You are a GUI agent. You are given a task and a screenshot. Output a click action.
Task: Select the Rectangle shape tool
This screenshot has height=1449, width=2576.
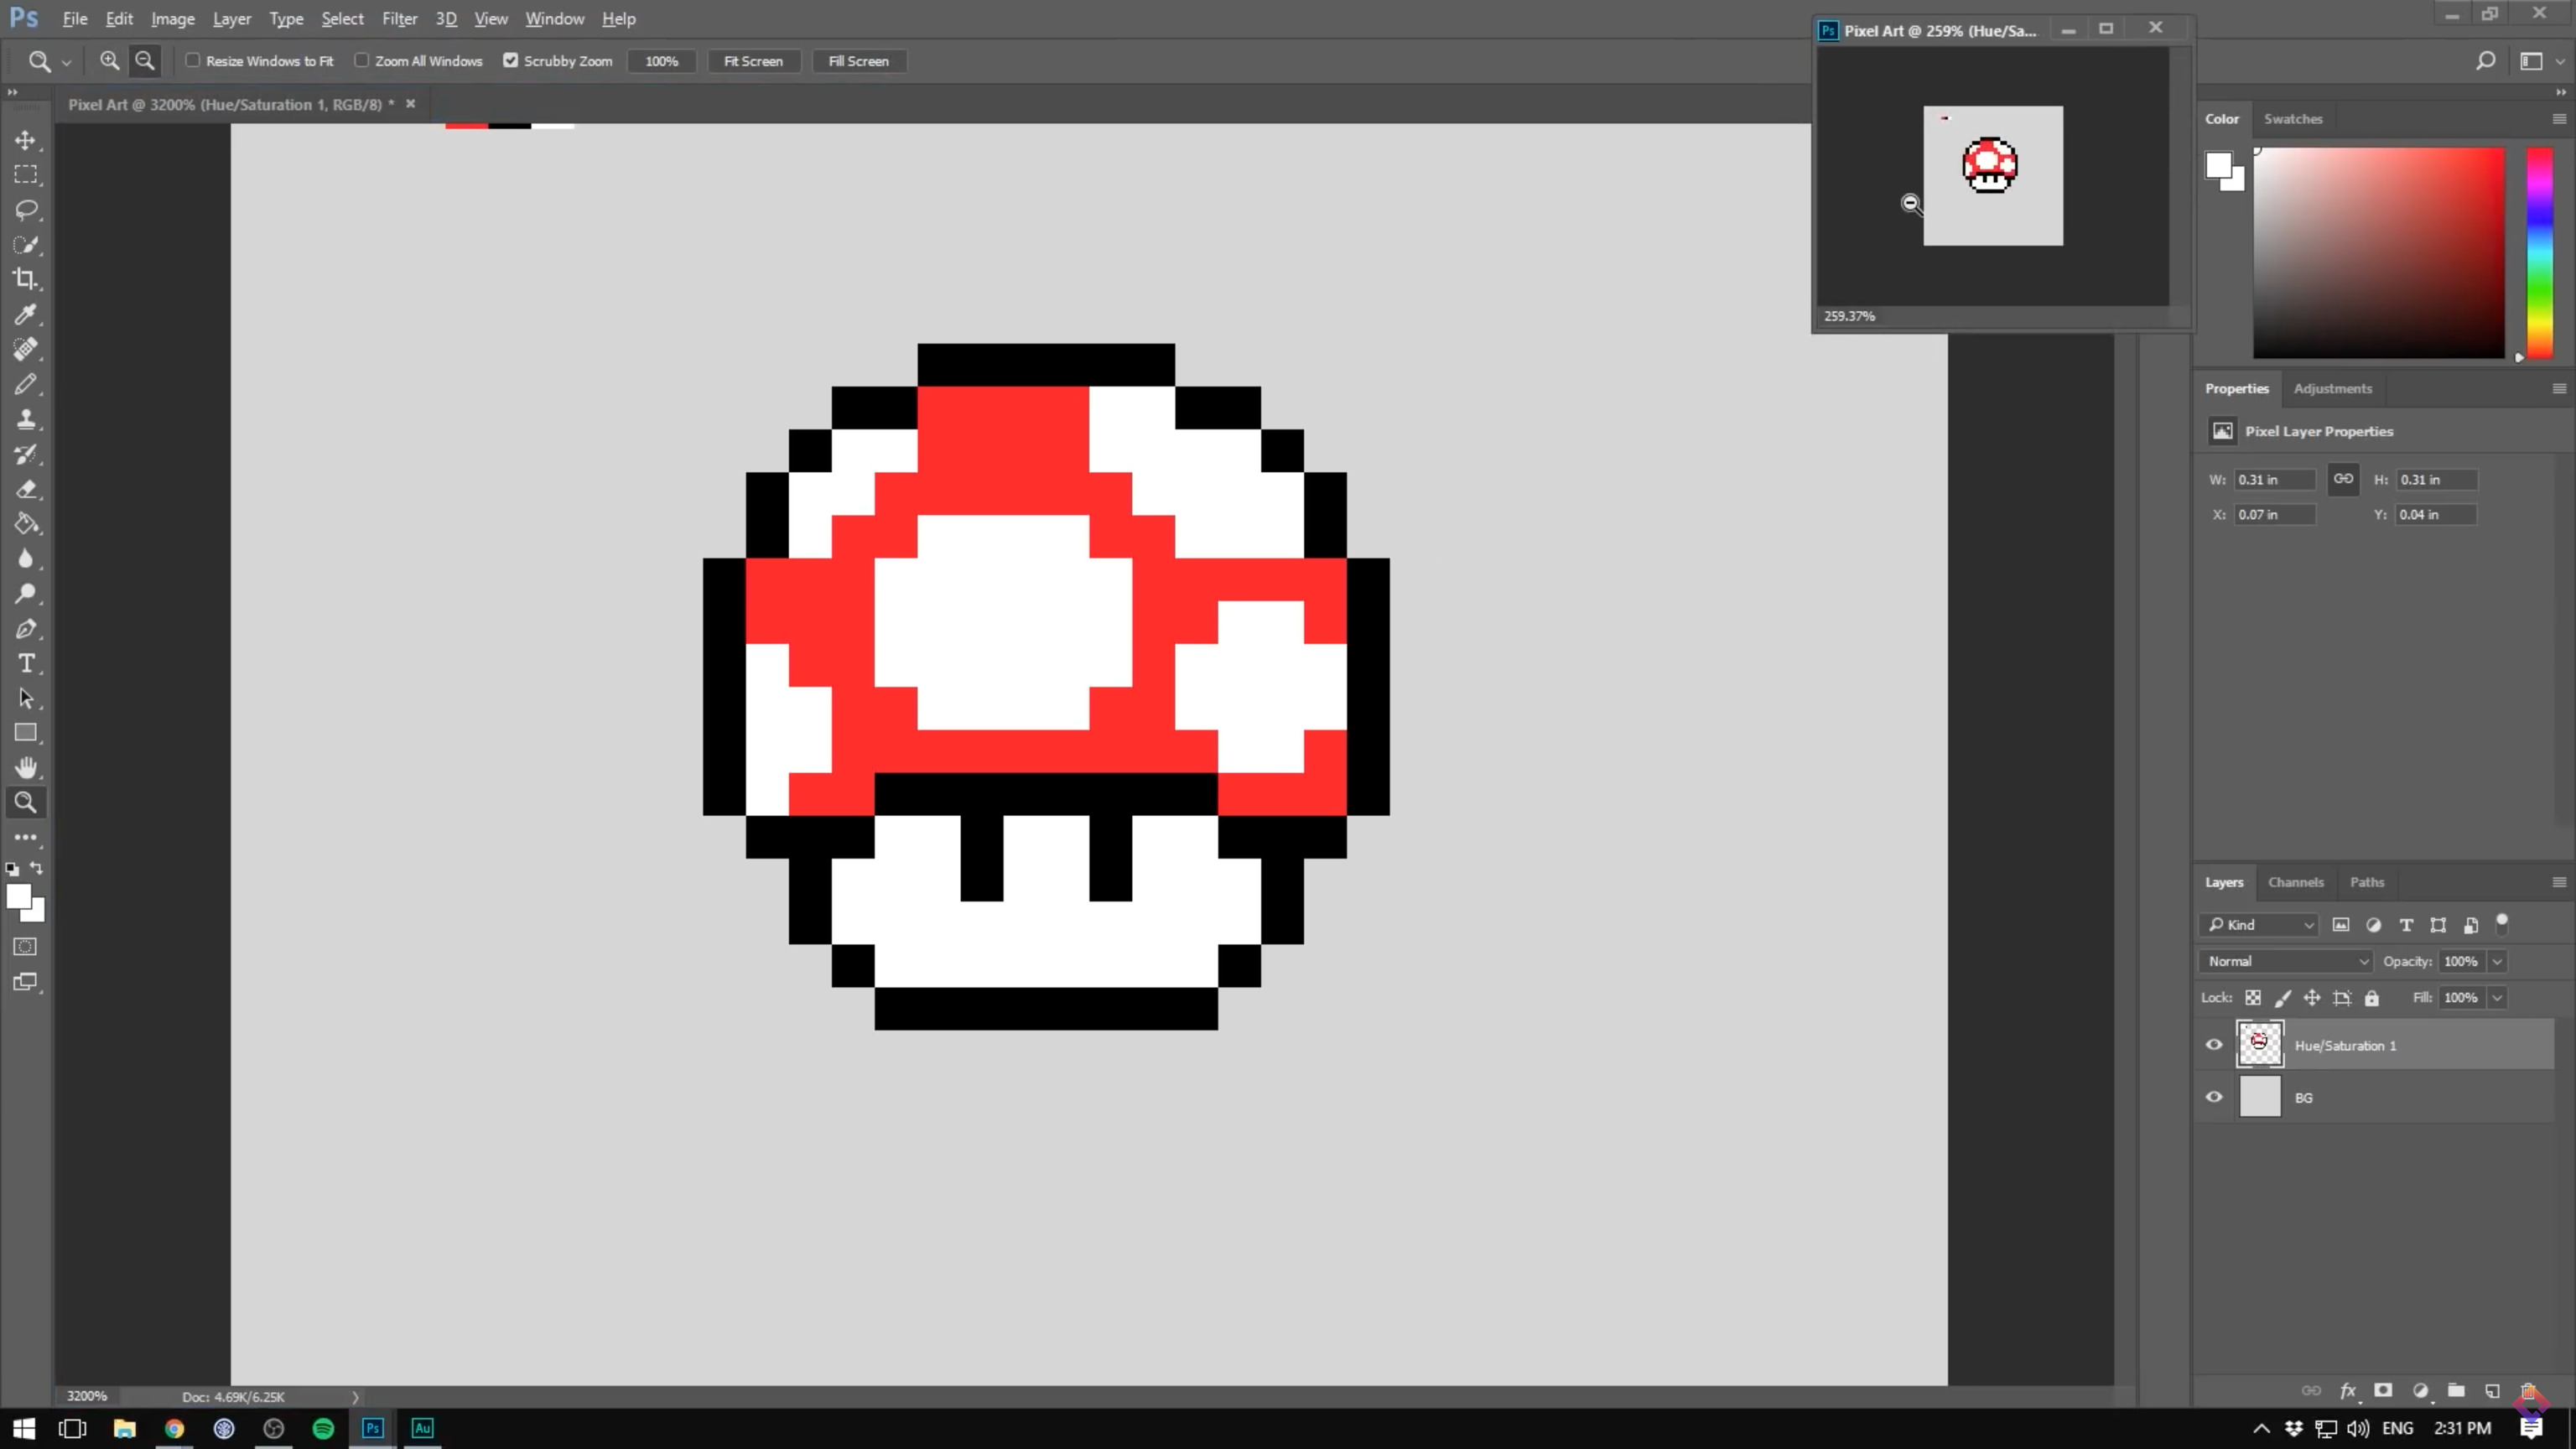(x=26, y=733)
